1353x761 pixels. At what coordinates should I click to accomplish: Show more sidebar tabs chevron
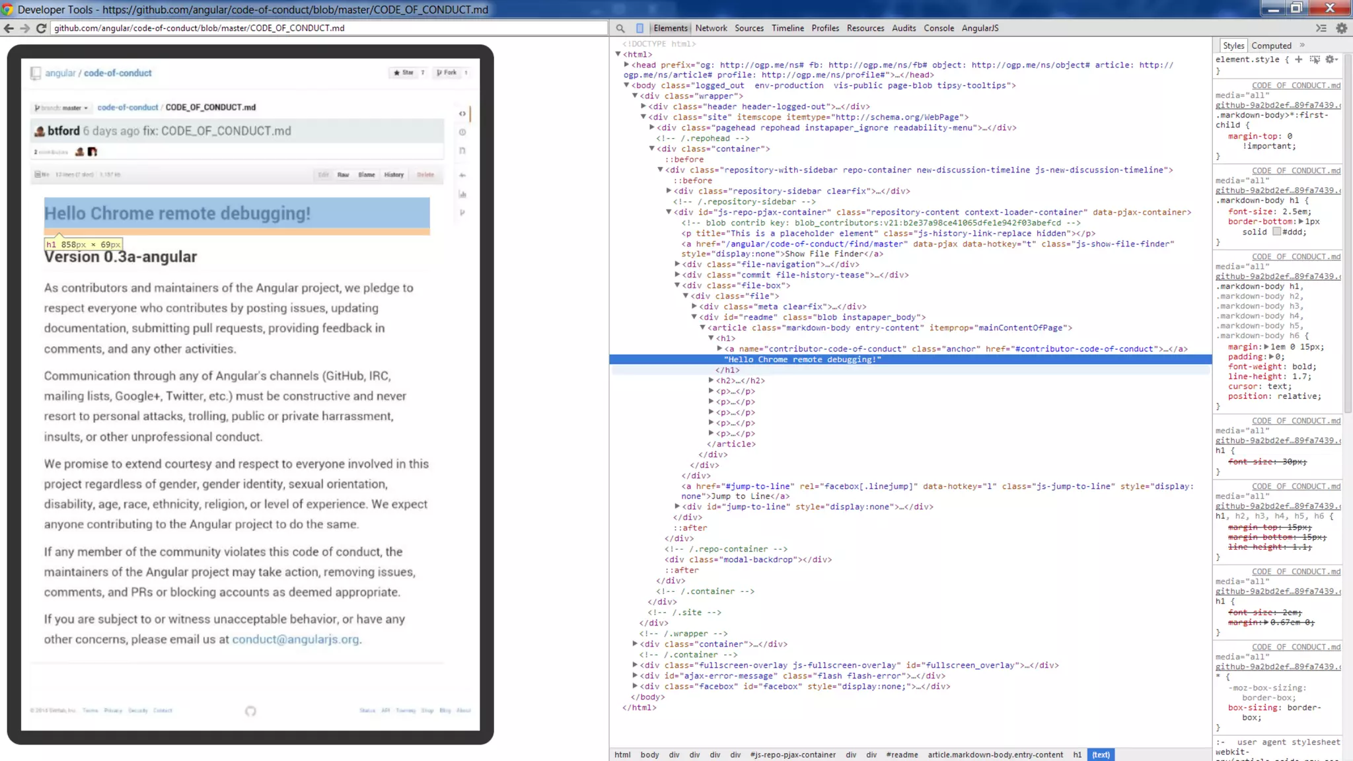click(x=1302, y=46)
